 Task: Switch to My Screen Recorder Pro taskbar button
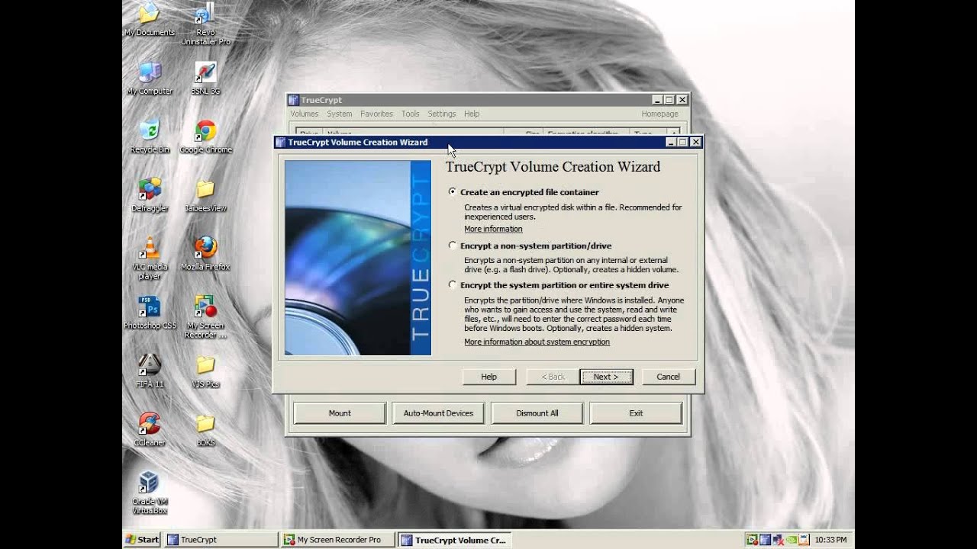pyautogui.click(x=338, y=540)
